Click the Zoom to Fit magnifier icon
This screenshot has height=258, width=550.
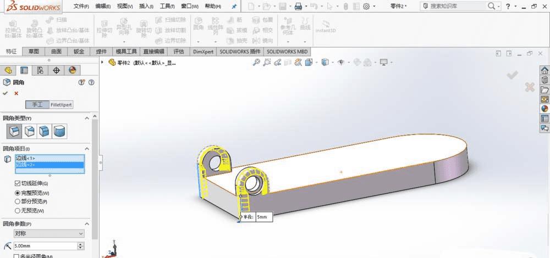click(x=256, y=63)
